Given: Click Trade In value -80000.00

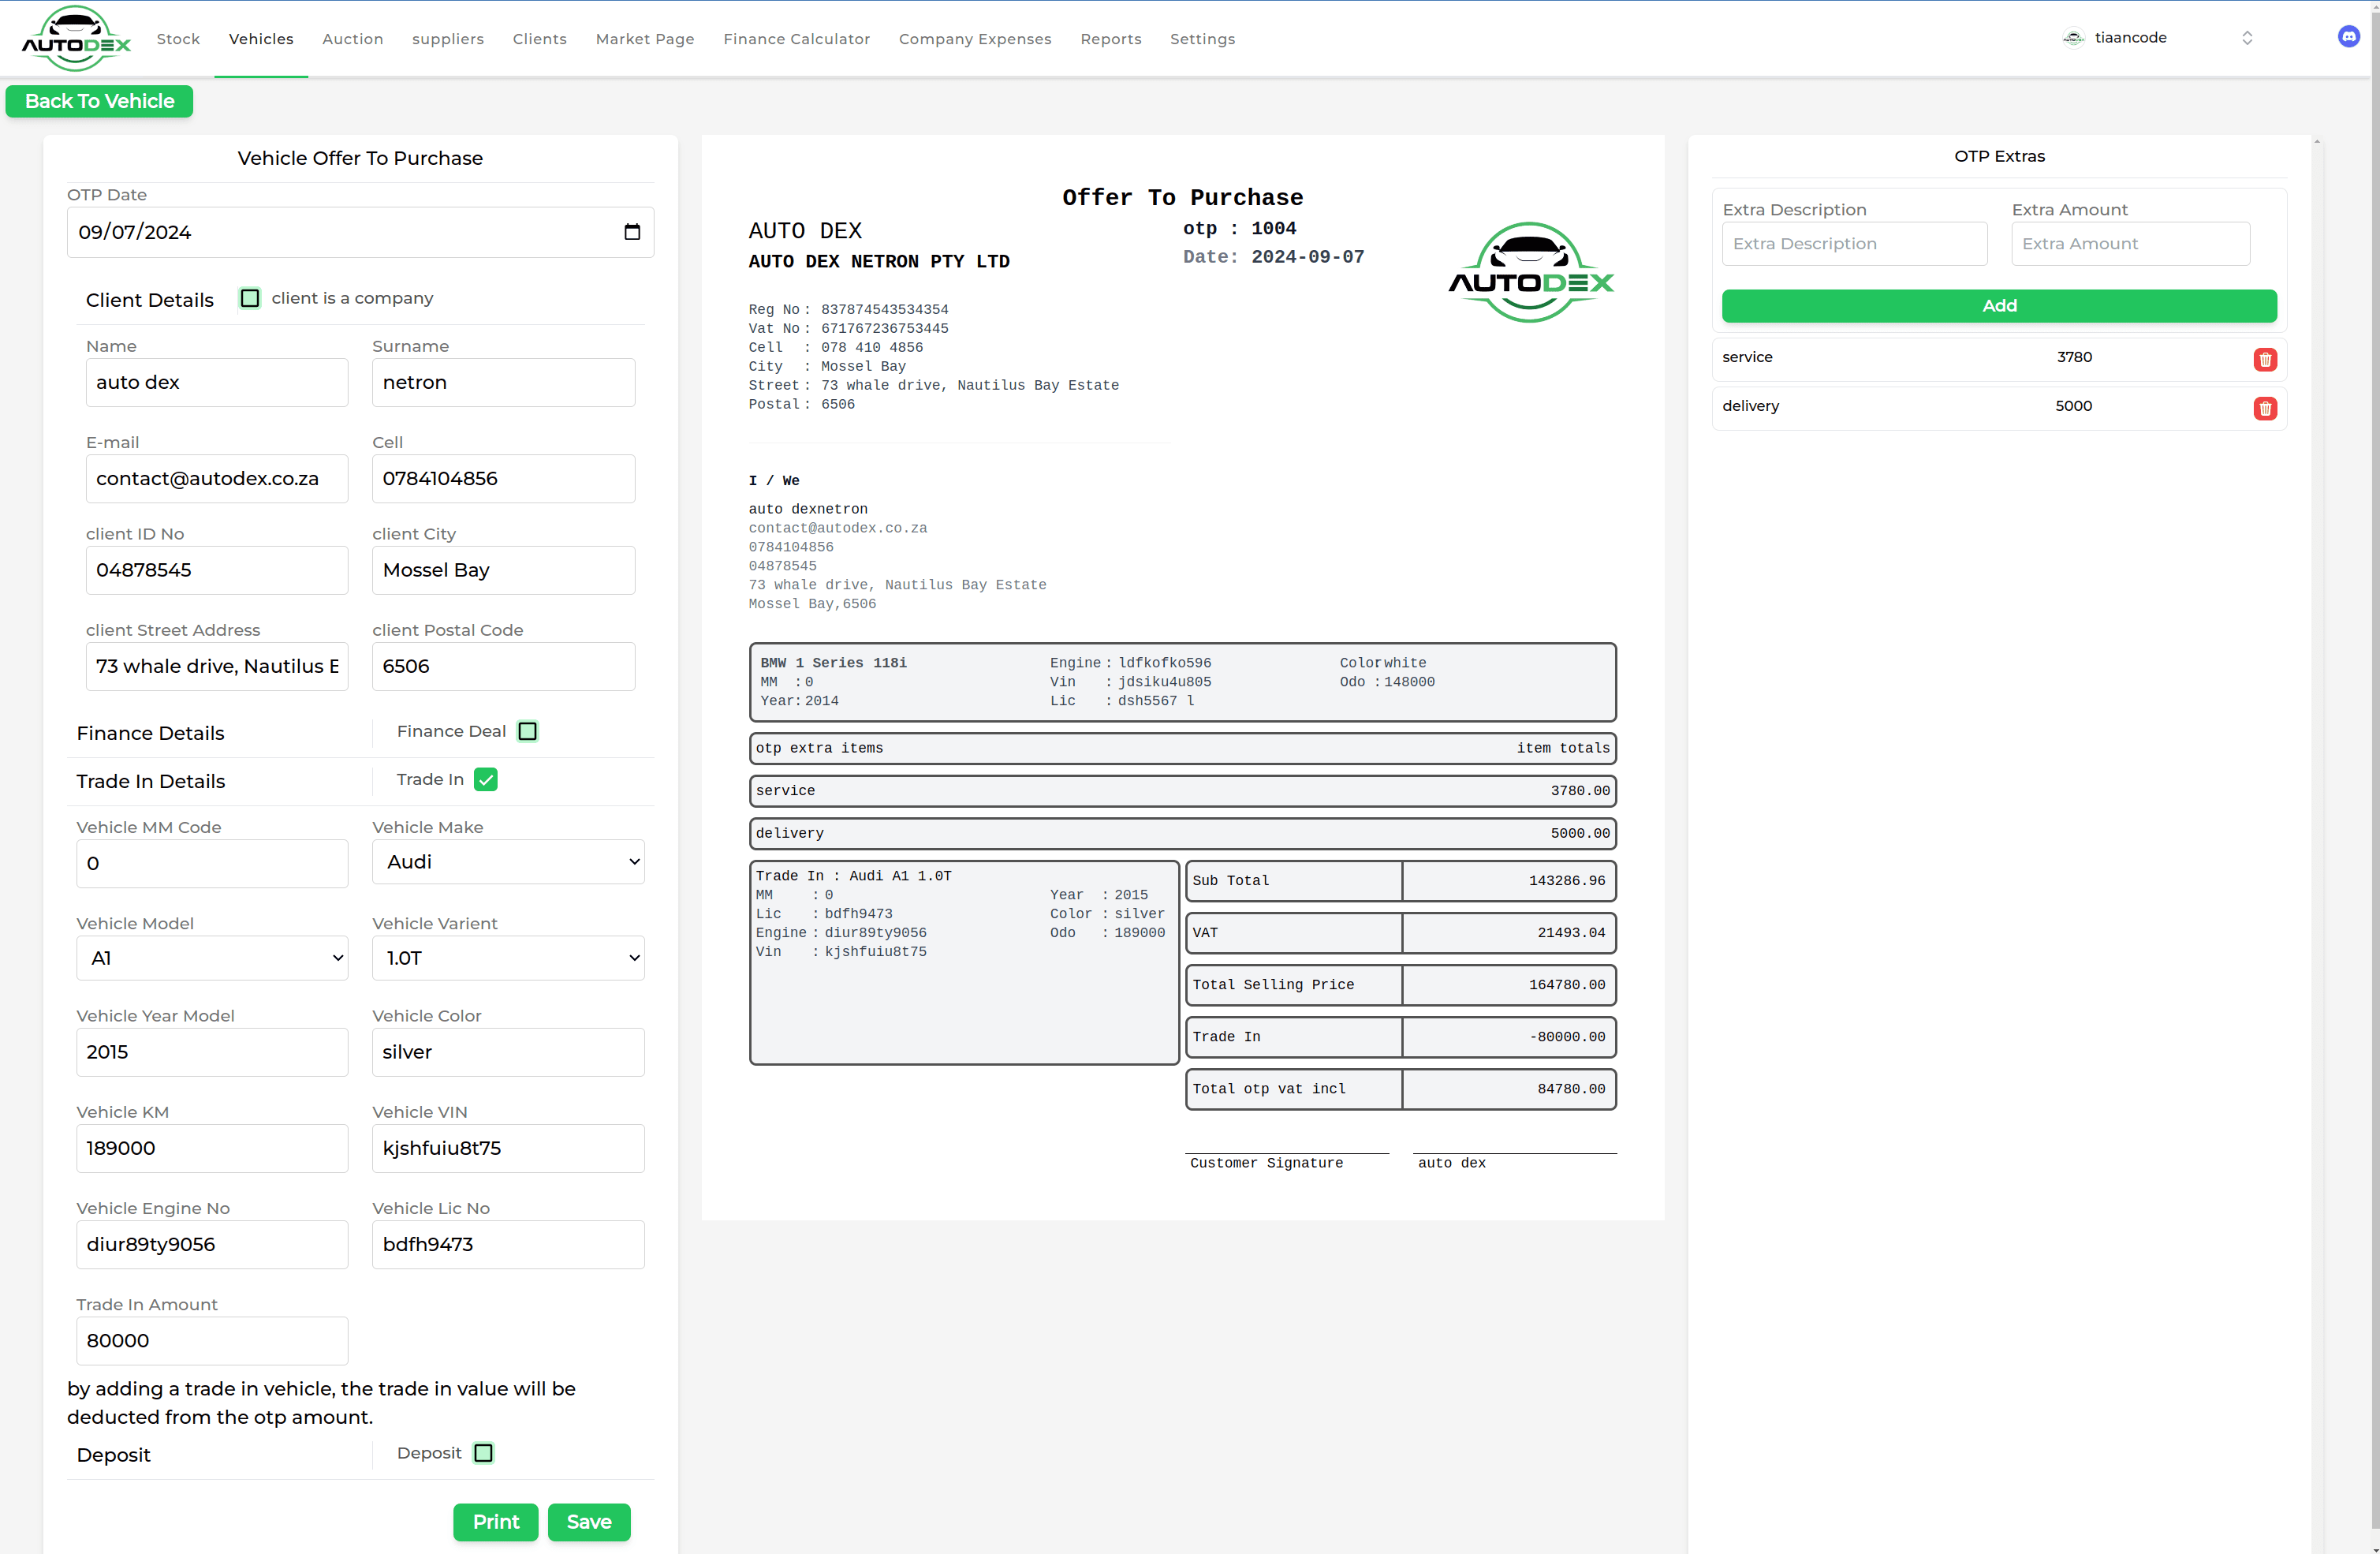Looking at the screenshot, I should point(1567,1037).
